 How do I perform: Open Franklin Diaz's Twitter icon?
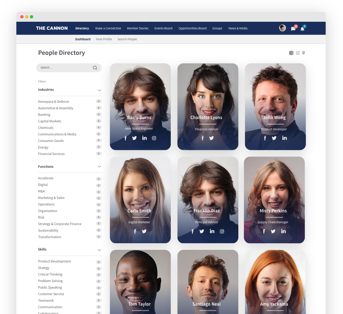coord(202,231)
